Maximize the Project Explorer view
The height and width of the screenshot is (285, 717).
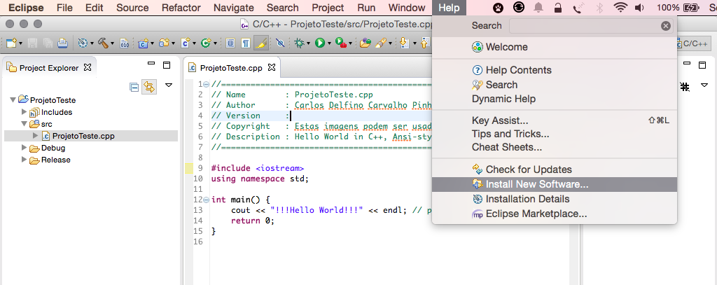coord(167,65)
